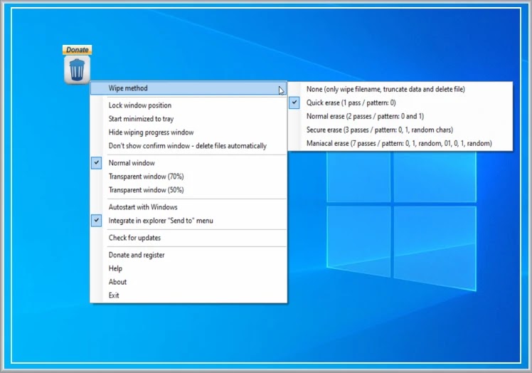Toggle Hide wiping progress window
This screenshot has width=532, height=373.
click(188, 132)
